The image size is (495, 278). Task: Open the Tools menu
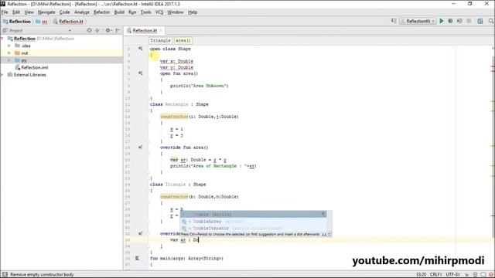point(146,12)
